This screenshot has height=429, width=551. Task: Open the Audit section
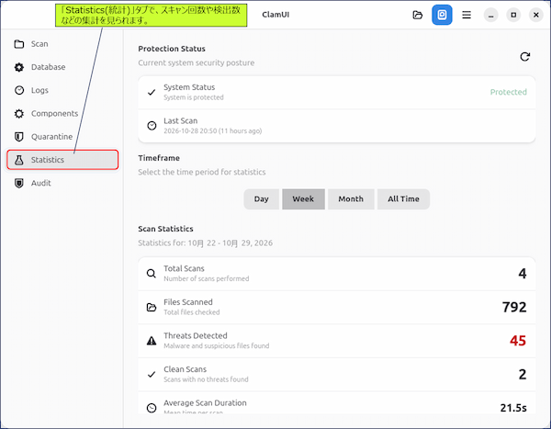point(62,183)
